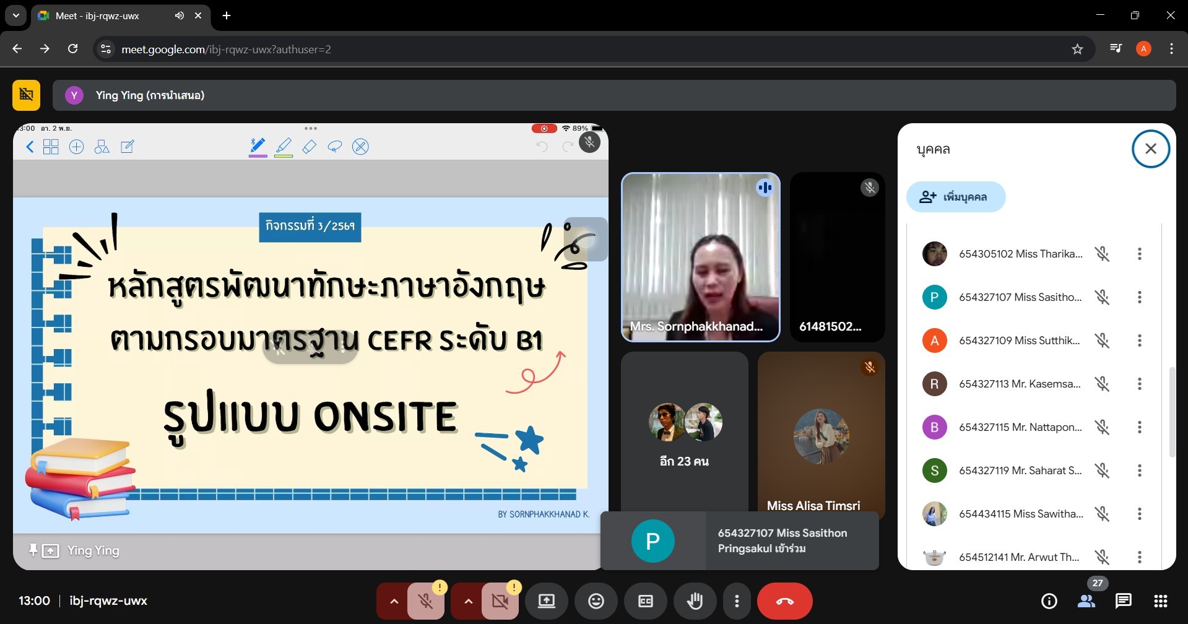Open meeting details info icon
This screenshot has width=1188, height=624.
click(x=1049, y=601)
